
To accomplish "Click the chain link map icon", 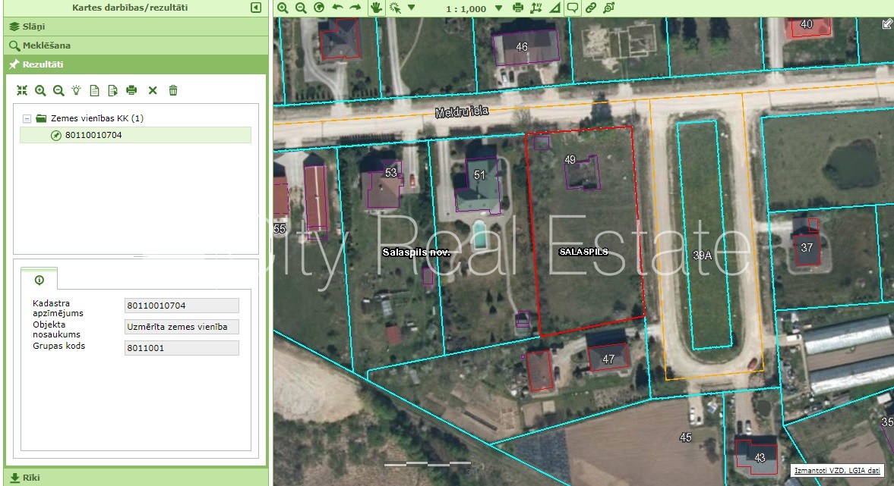I will pos(591,8).
